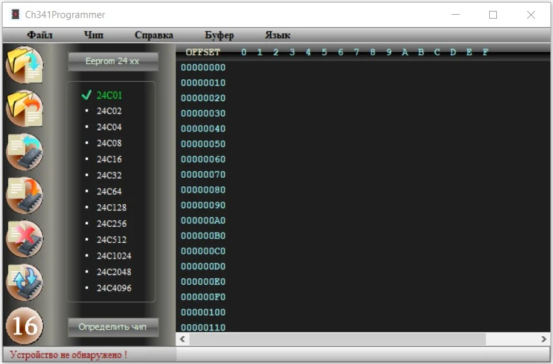Choose the 24C256 chip option
Image resolution: width=553 pixels, height=364 pixels.
tap(112, 224)
